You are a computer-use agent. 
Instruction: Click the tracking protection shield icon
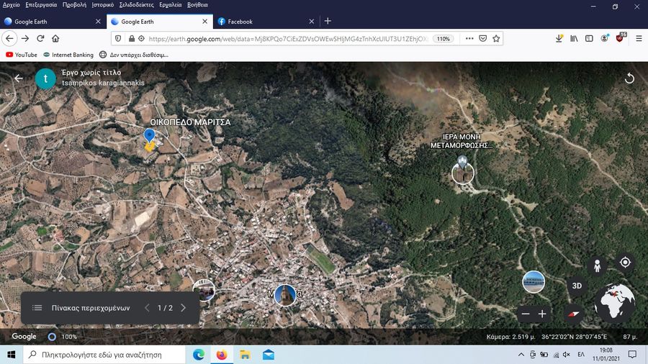(118, 38)
